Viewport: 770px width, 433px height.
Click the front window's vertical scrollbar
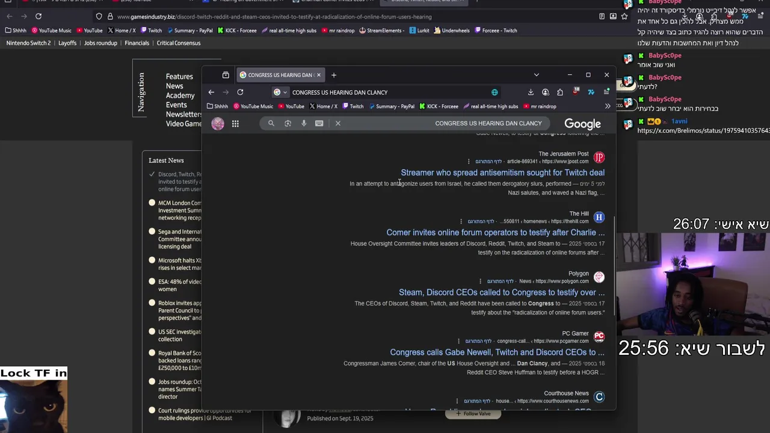tap(614, 265)
